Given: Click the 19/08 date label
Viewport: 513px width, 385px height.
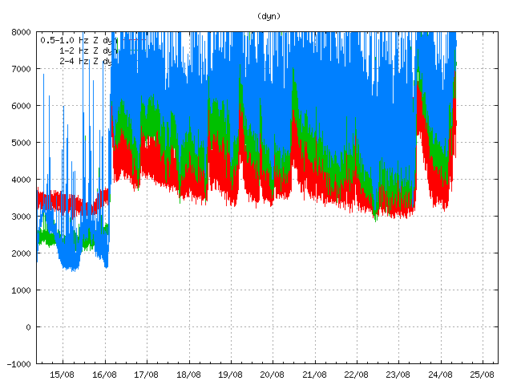Looking at the screenshot, I should pyautogui.click(x=230, y=374).
